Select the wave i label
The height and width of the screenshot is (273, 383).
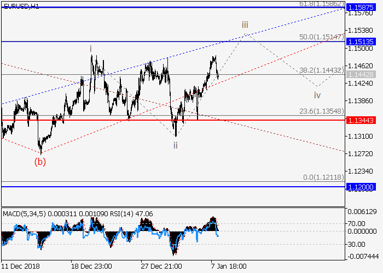click(x=91, y=49)
